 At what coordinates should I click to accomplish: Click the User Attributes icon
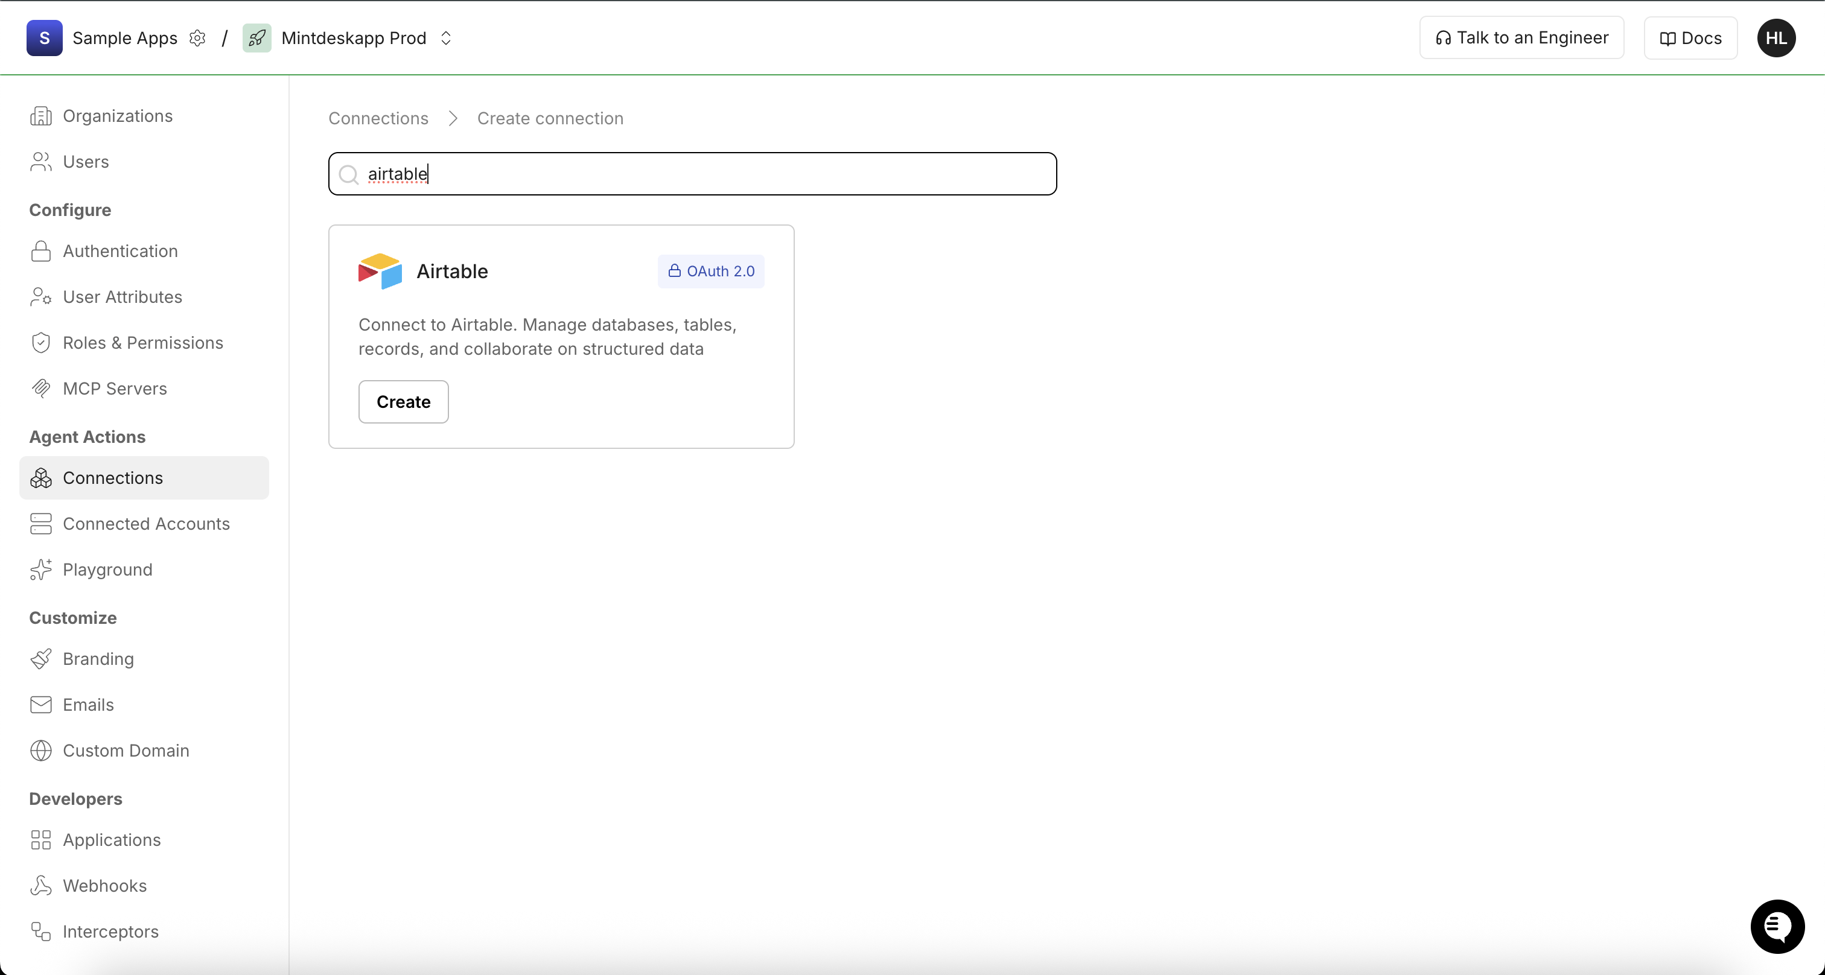40,297
